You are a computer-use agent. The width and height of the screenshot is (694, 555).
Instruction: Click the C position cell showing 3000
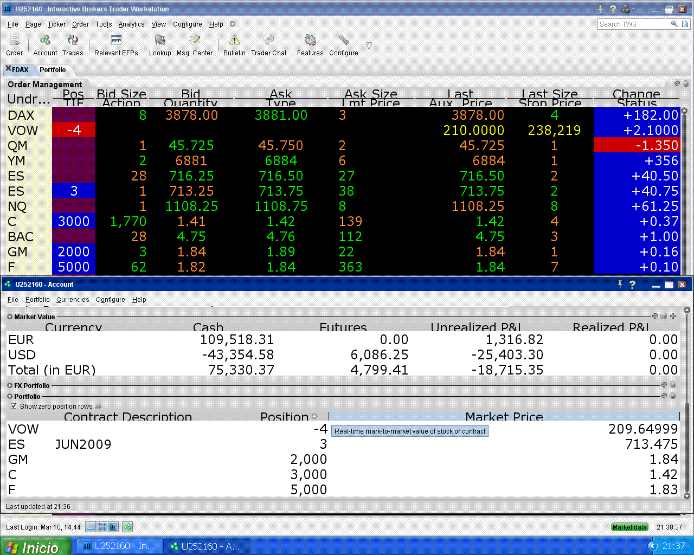pos(74,221)
